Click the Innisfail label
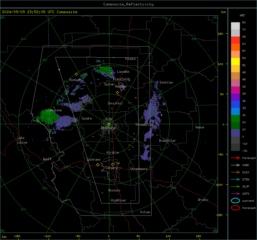 coord(115,103)
